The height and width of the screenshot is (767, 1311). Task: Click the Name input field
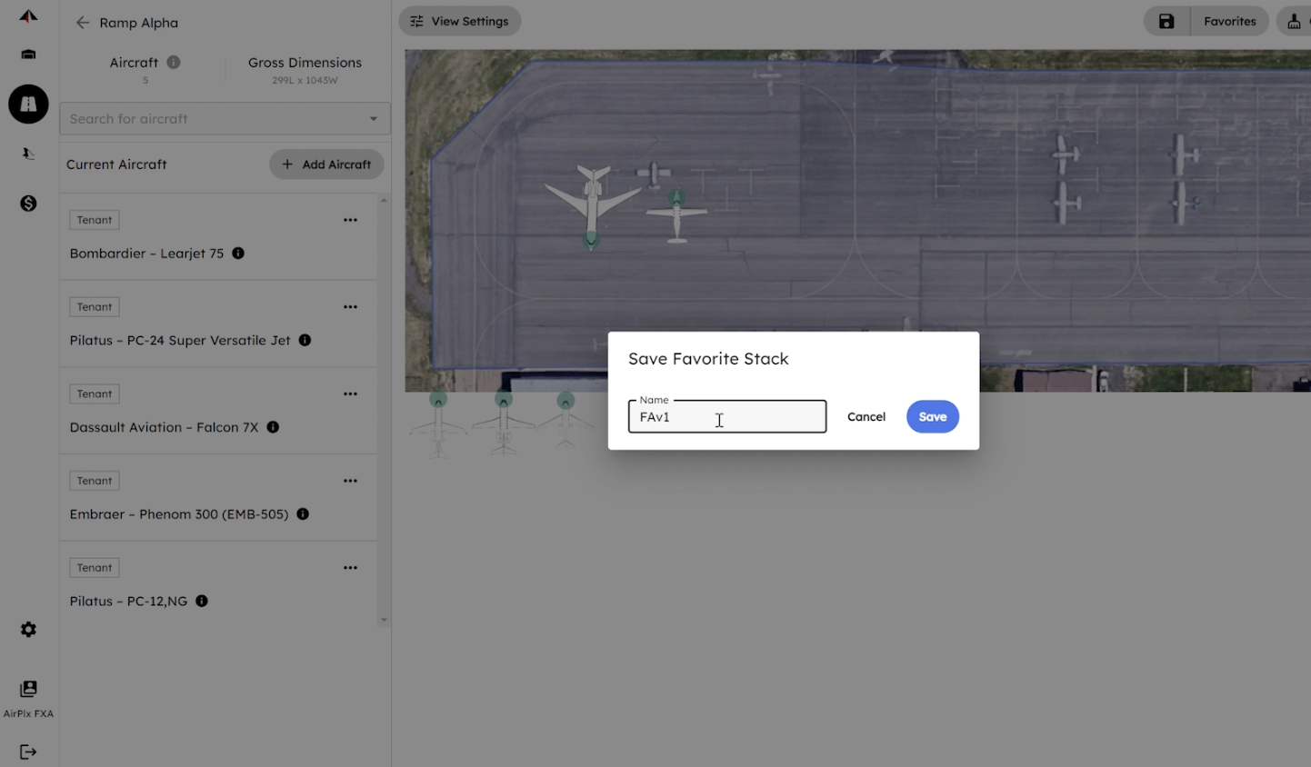tap(727, 417)
